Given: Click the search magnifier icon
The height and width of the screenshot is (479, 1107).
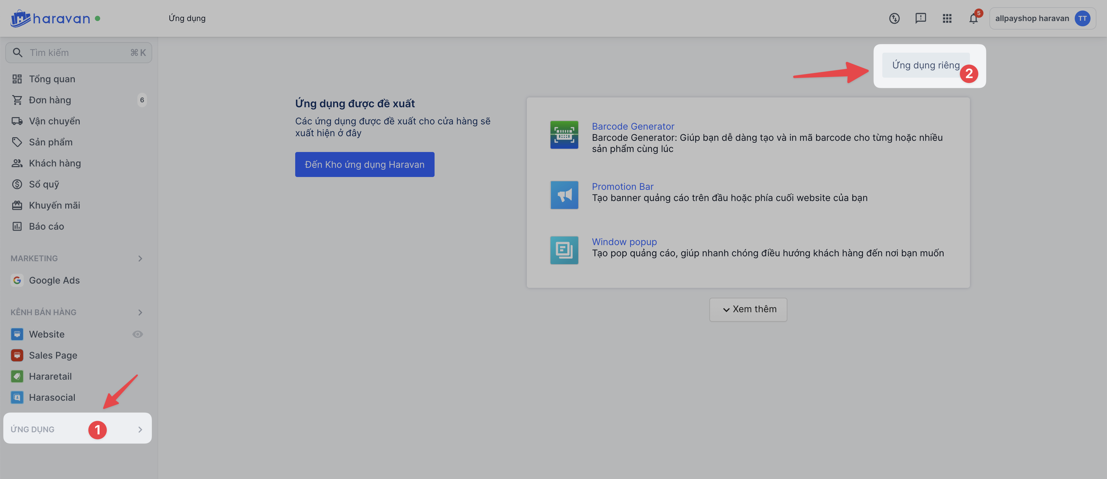Looking at the screenshot, I should [x=17, y=53].
